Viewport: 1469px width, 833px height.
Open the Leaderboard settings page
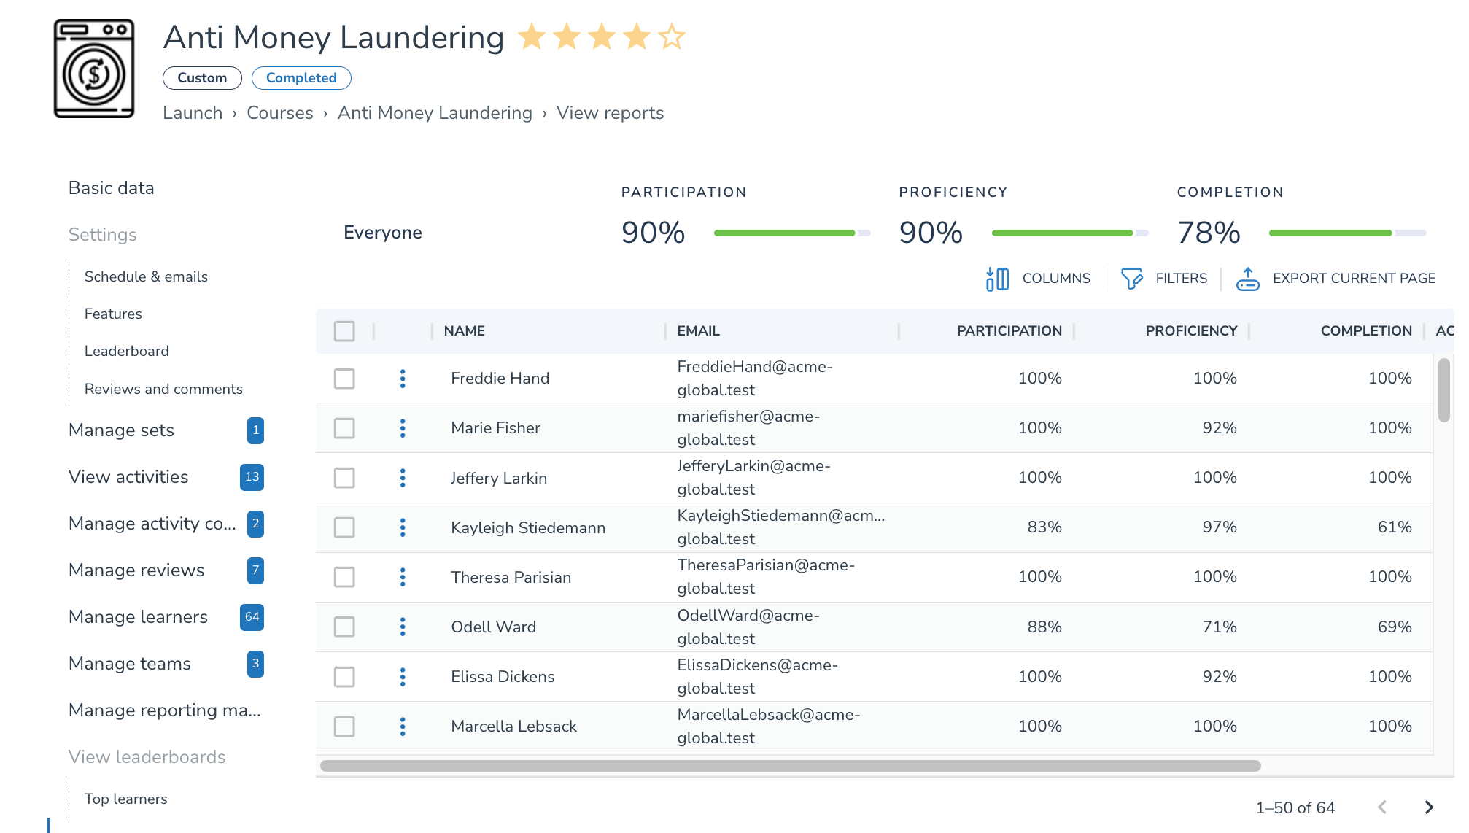127,351
